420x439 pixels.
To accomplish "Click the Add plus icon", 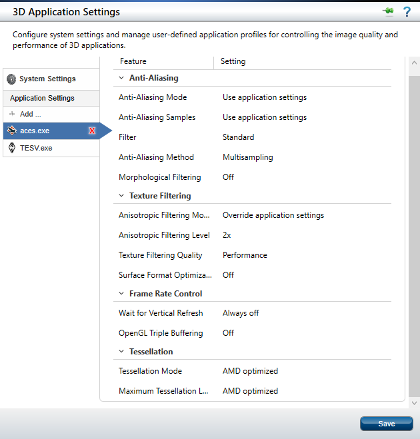I will [12, 115].
